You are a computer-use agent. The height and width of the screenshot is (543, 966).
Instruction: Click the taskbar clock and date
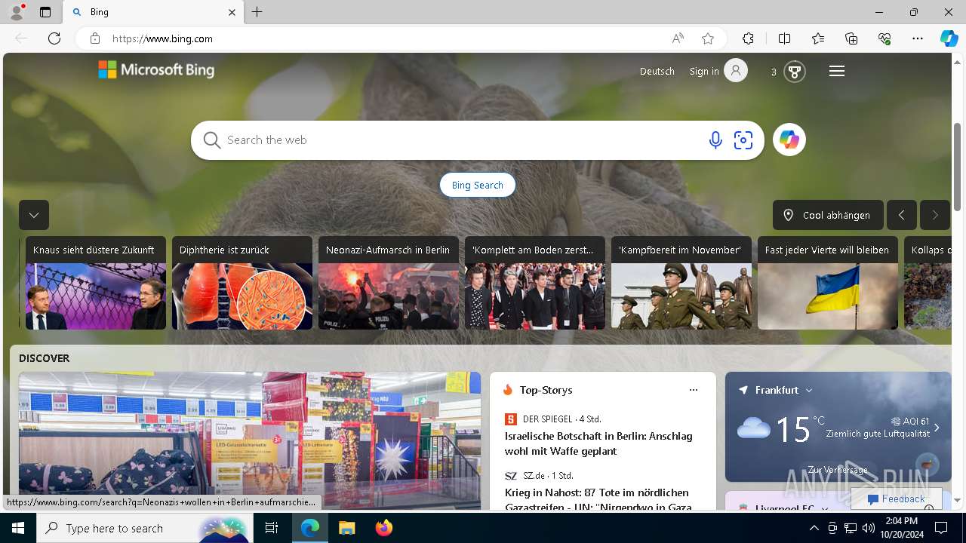point(902,528)
